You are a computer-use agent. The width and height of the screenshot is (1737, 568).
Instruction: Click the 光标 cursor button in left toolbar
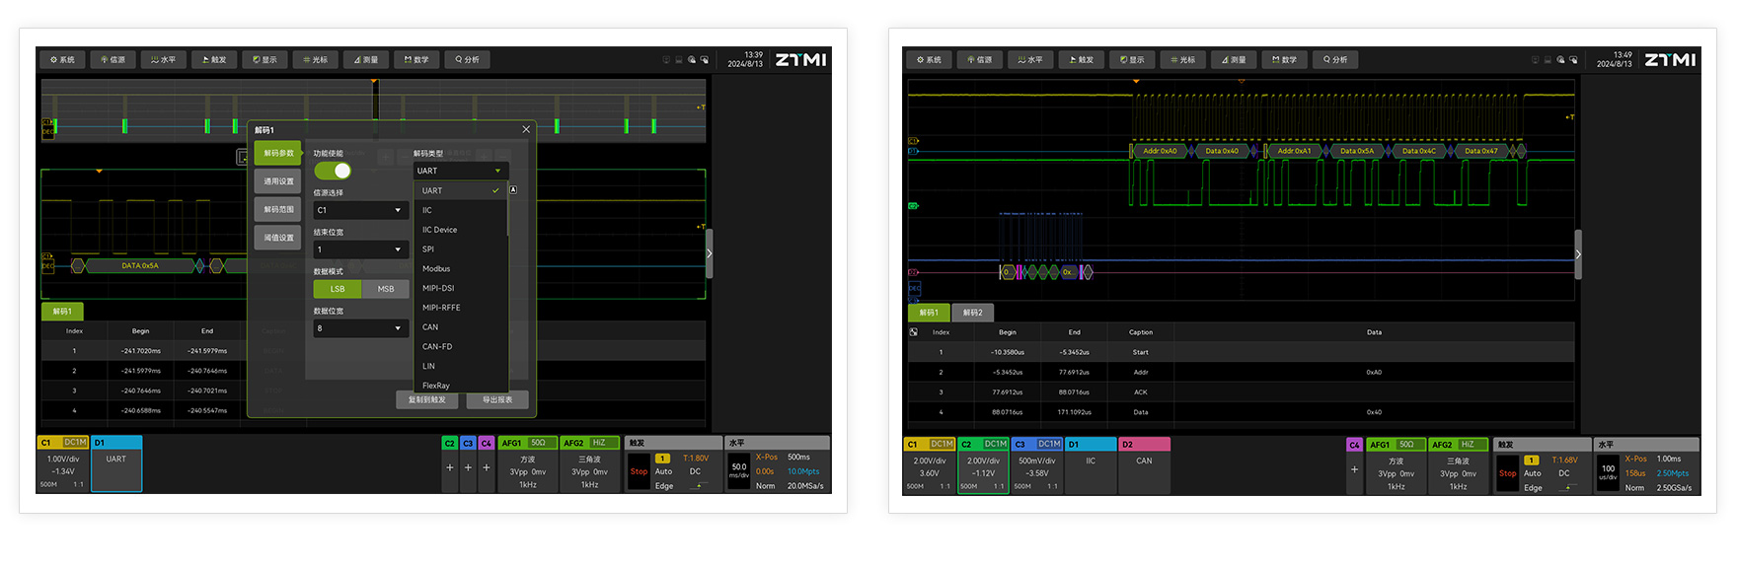click(316, 60)
